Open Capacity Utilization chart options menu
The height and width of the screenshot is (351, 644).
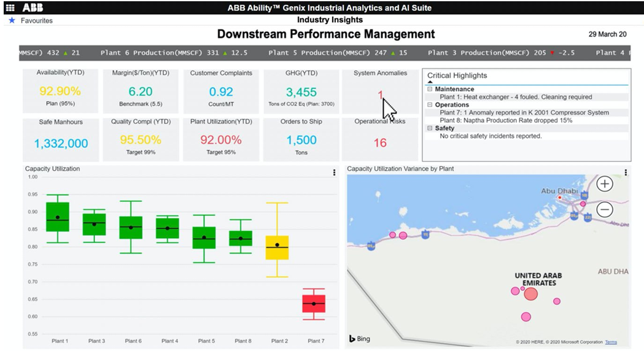click(x=334, y=173)
